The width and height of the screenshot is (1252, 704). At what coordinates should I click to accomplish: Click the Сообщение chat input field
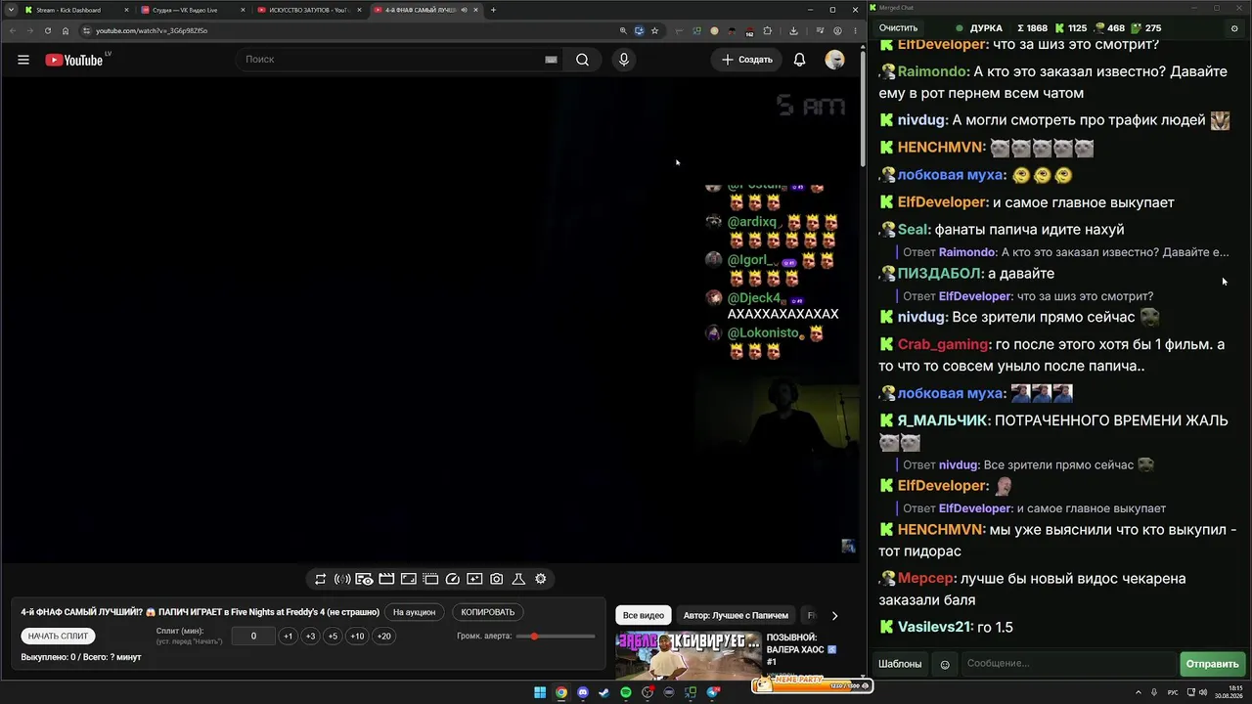[1069, 664]
